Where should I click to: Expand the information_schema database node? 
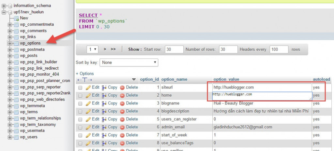pyautogui.click(x=4, y=6)
